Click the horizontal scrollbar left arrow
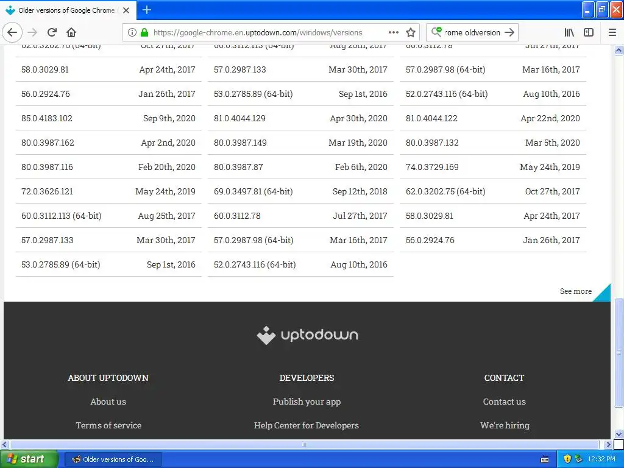 coord(5,444)
